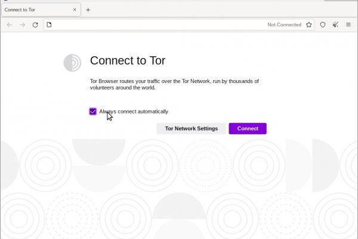Screen dimensions: 358x239
Task: Click the New Identity broom icon
Action: click(335, 24)
